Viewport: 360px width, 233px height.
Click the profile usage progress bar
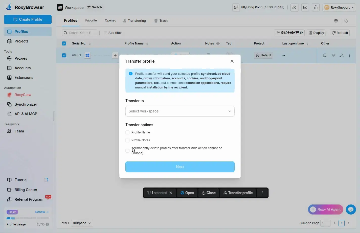(x=28, y=218)
